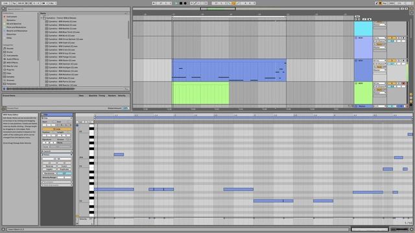Select Pitch and Modulation collection
This screenshot has width=415, height=233.
[16, 27]
